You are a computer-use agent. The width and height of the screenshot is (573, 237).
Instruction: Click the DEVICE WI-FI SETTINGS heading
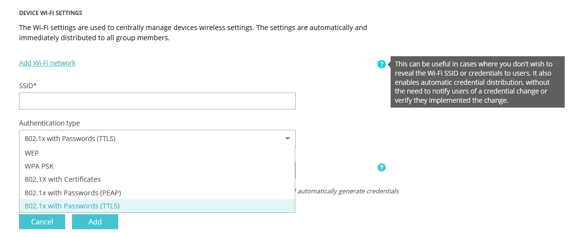pos(51,13)
